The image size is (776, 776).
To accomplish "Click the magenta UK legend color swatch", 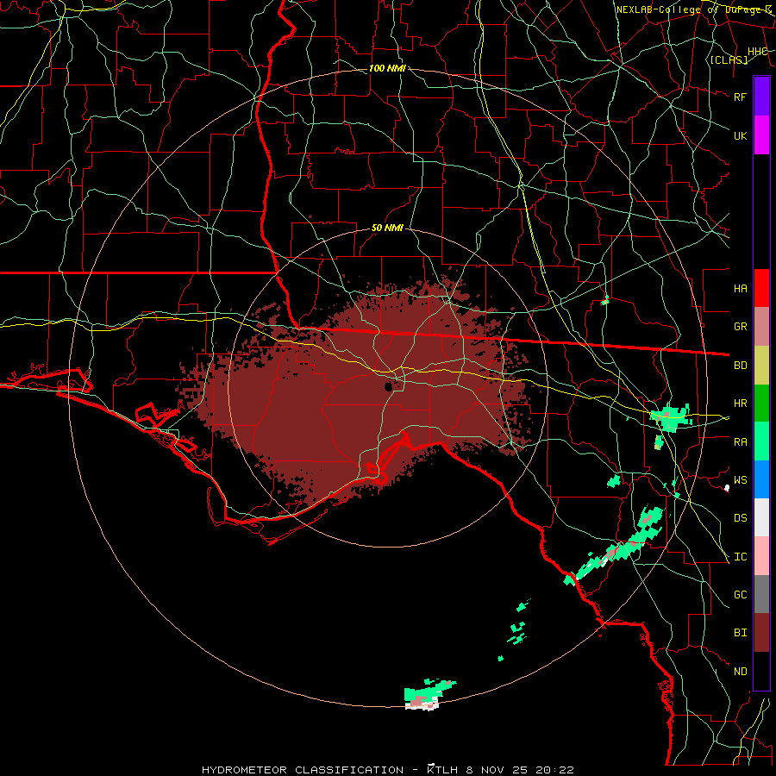I will [x=761, y=135].
